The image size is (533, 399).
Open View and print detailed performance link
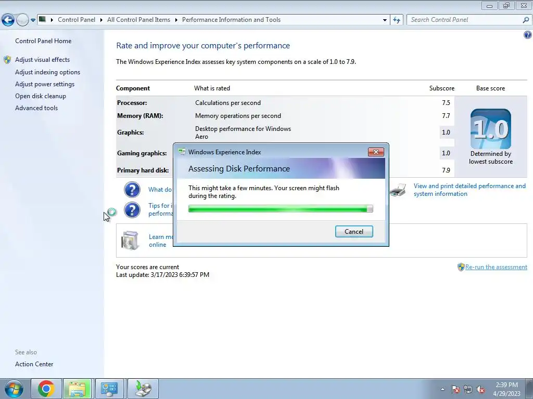point(469,190)
